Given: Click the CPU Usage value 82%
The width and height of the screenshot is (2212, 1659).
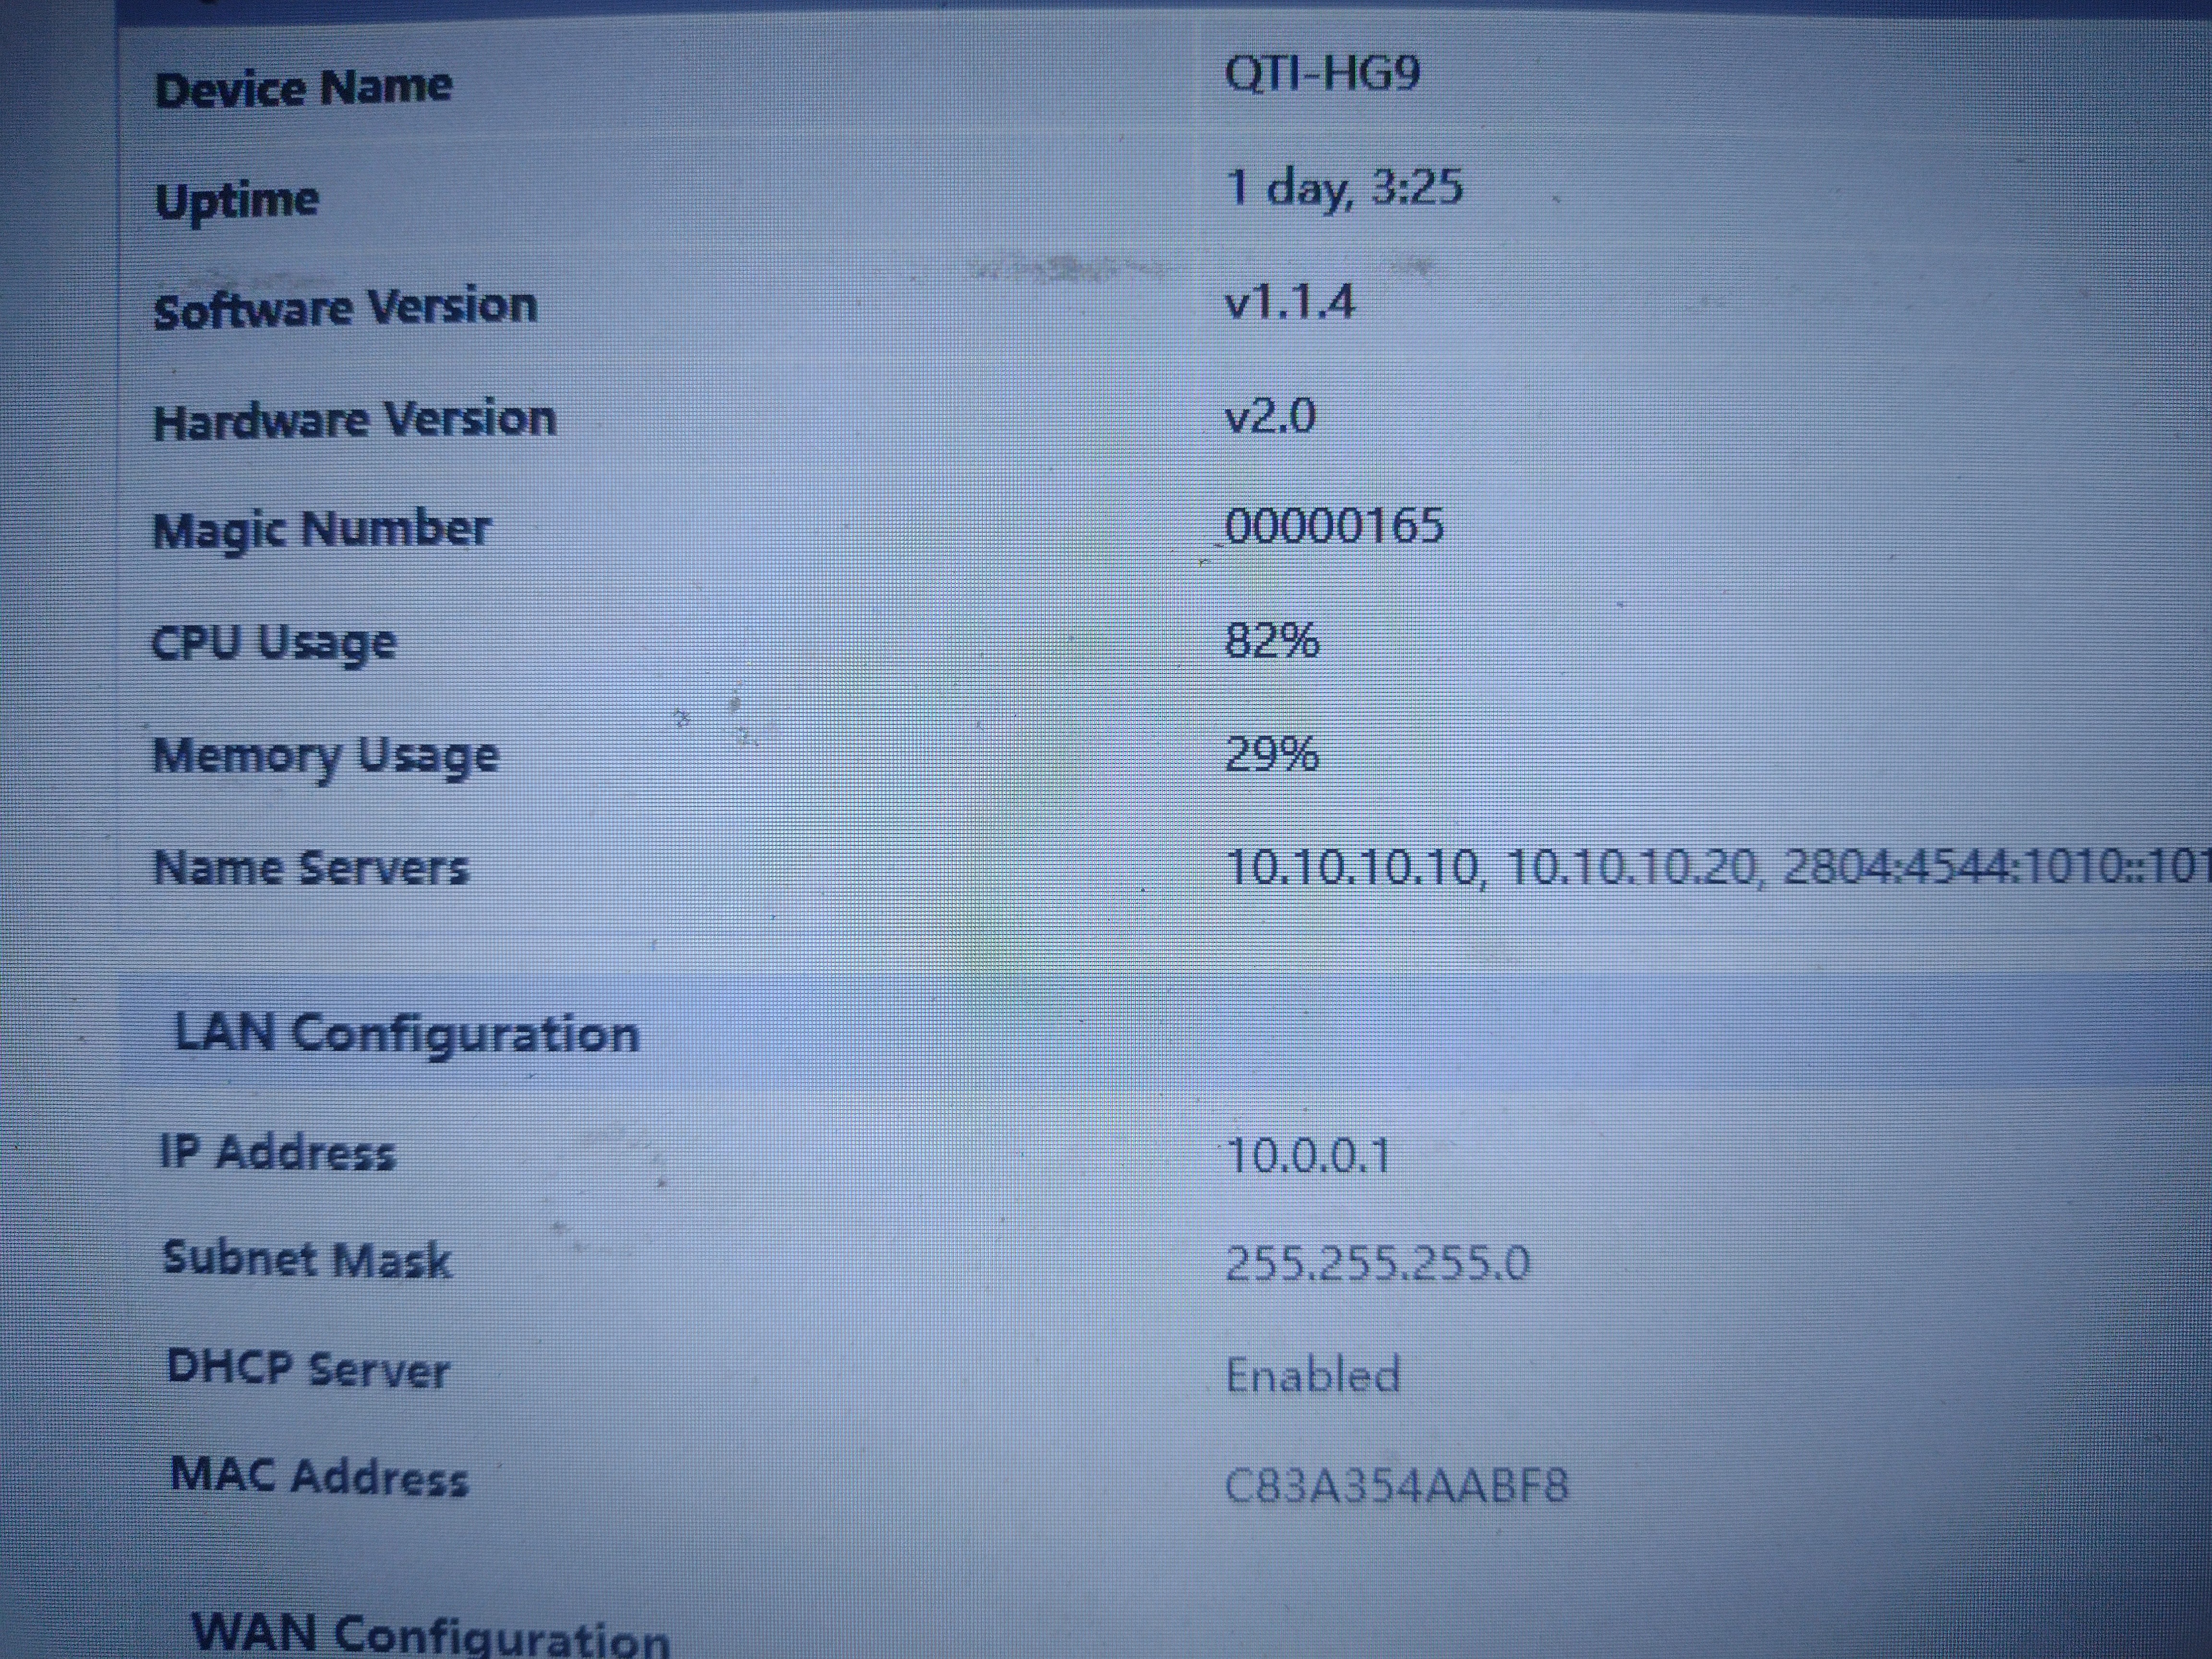Looking at the screenshot, I should pos(1272,640).
